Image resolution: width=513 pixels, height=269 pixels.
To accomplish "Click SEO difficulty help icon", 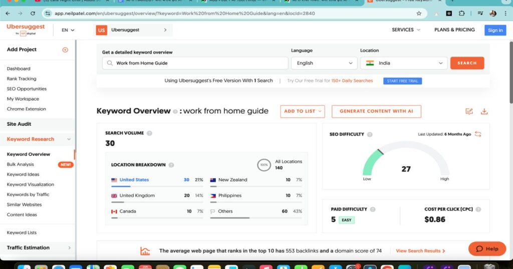I will 370,134.
